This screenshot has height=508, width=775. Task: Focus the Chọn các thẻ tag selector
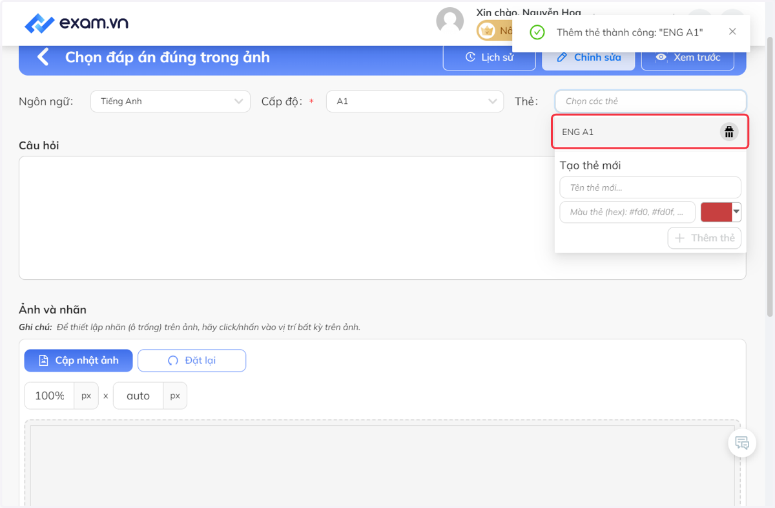click(650, 101)
